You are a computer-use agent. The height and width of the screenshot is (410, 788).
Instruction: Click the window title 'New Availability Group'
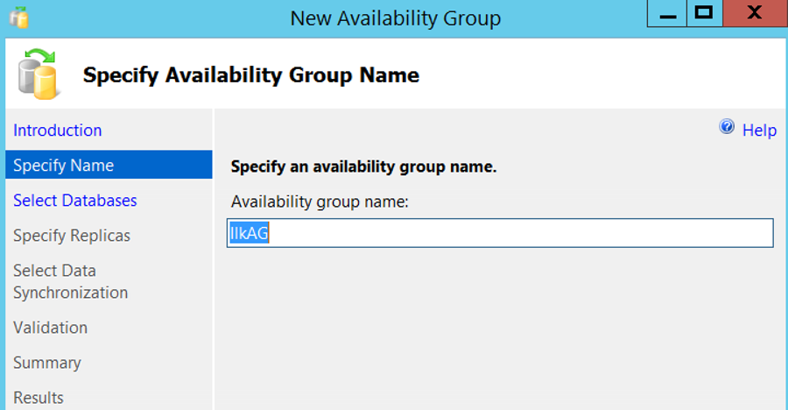pyautogui.click(x=396, y=18)
